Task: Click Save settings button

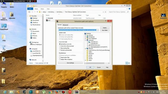Action: coord(70,63)
